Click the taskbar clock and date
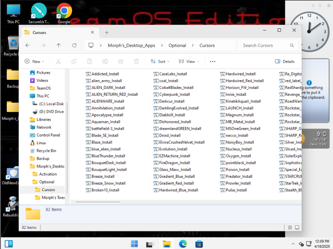 coord(322,244)
